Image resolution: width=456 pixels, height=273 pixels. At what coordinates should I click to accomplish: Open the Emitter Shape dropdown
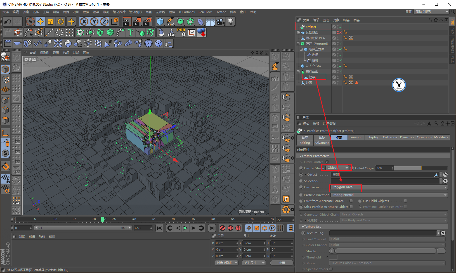click(337, 168)
